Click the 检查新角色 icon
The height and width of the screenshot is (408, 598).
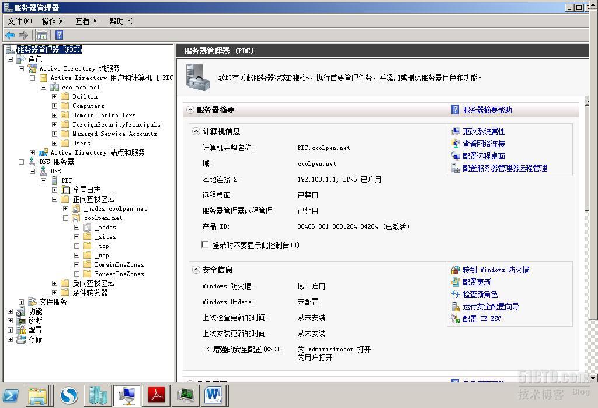456,294
